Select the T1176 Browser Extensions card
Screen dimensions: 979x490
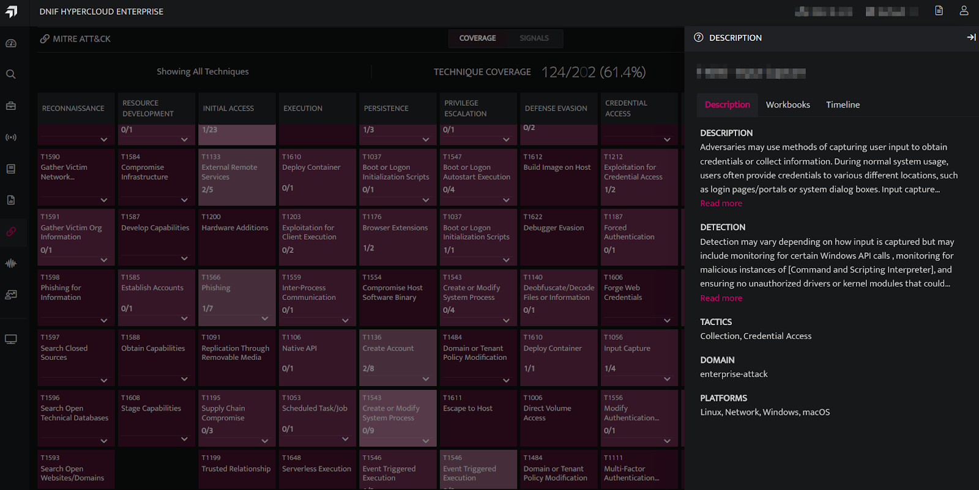tap(398, 237)
